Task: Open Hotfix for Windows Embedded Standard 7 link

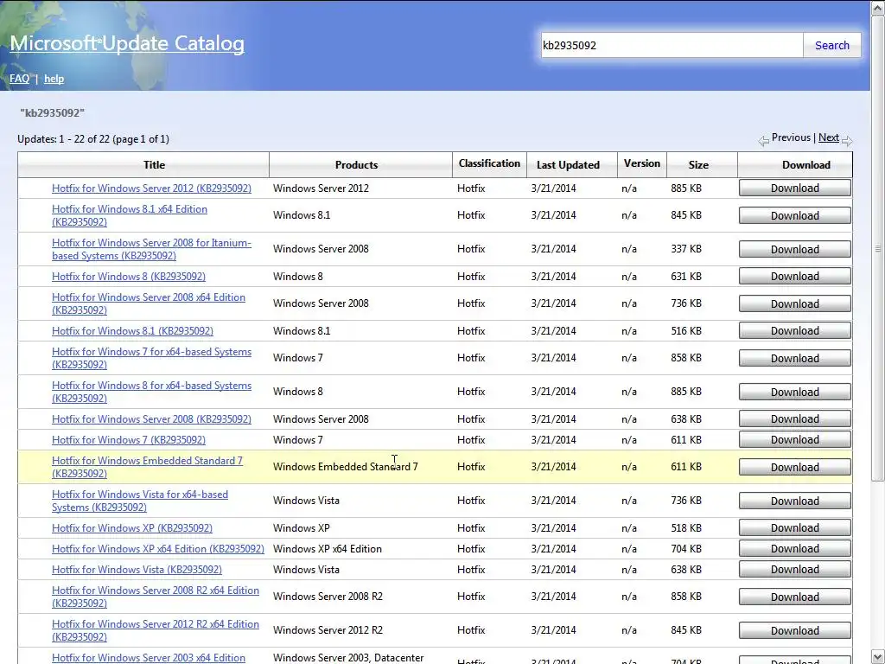Action: tap(147, 467)
